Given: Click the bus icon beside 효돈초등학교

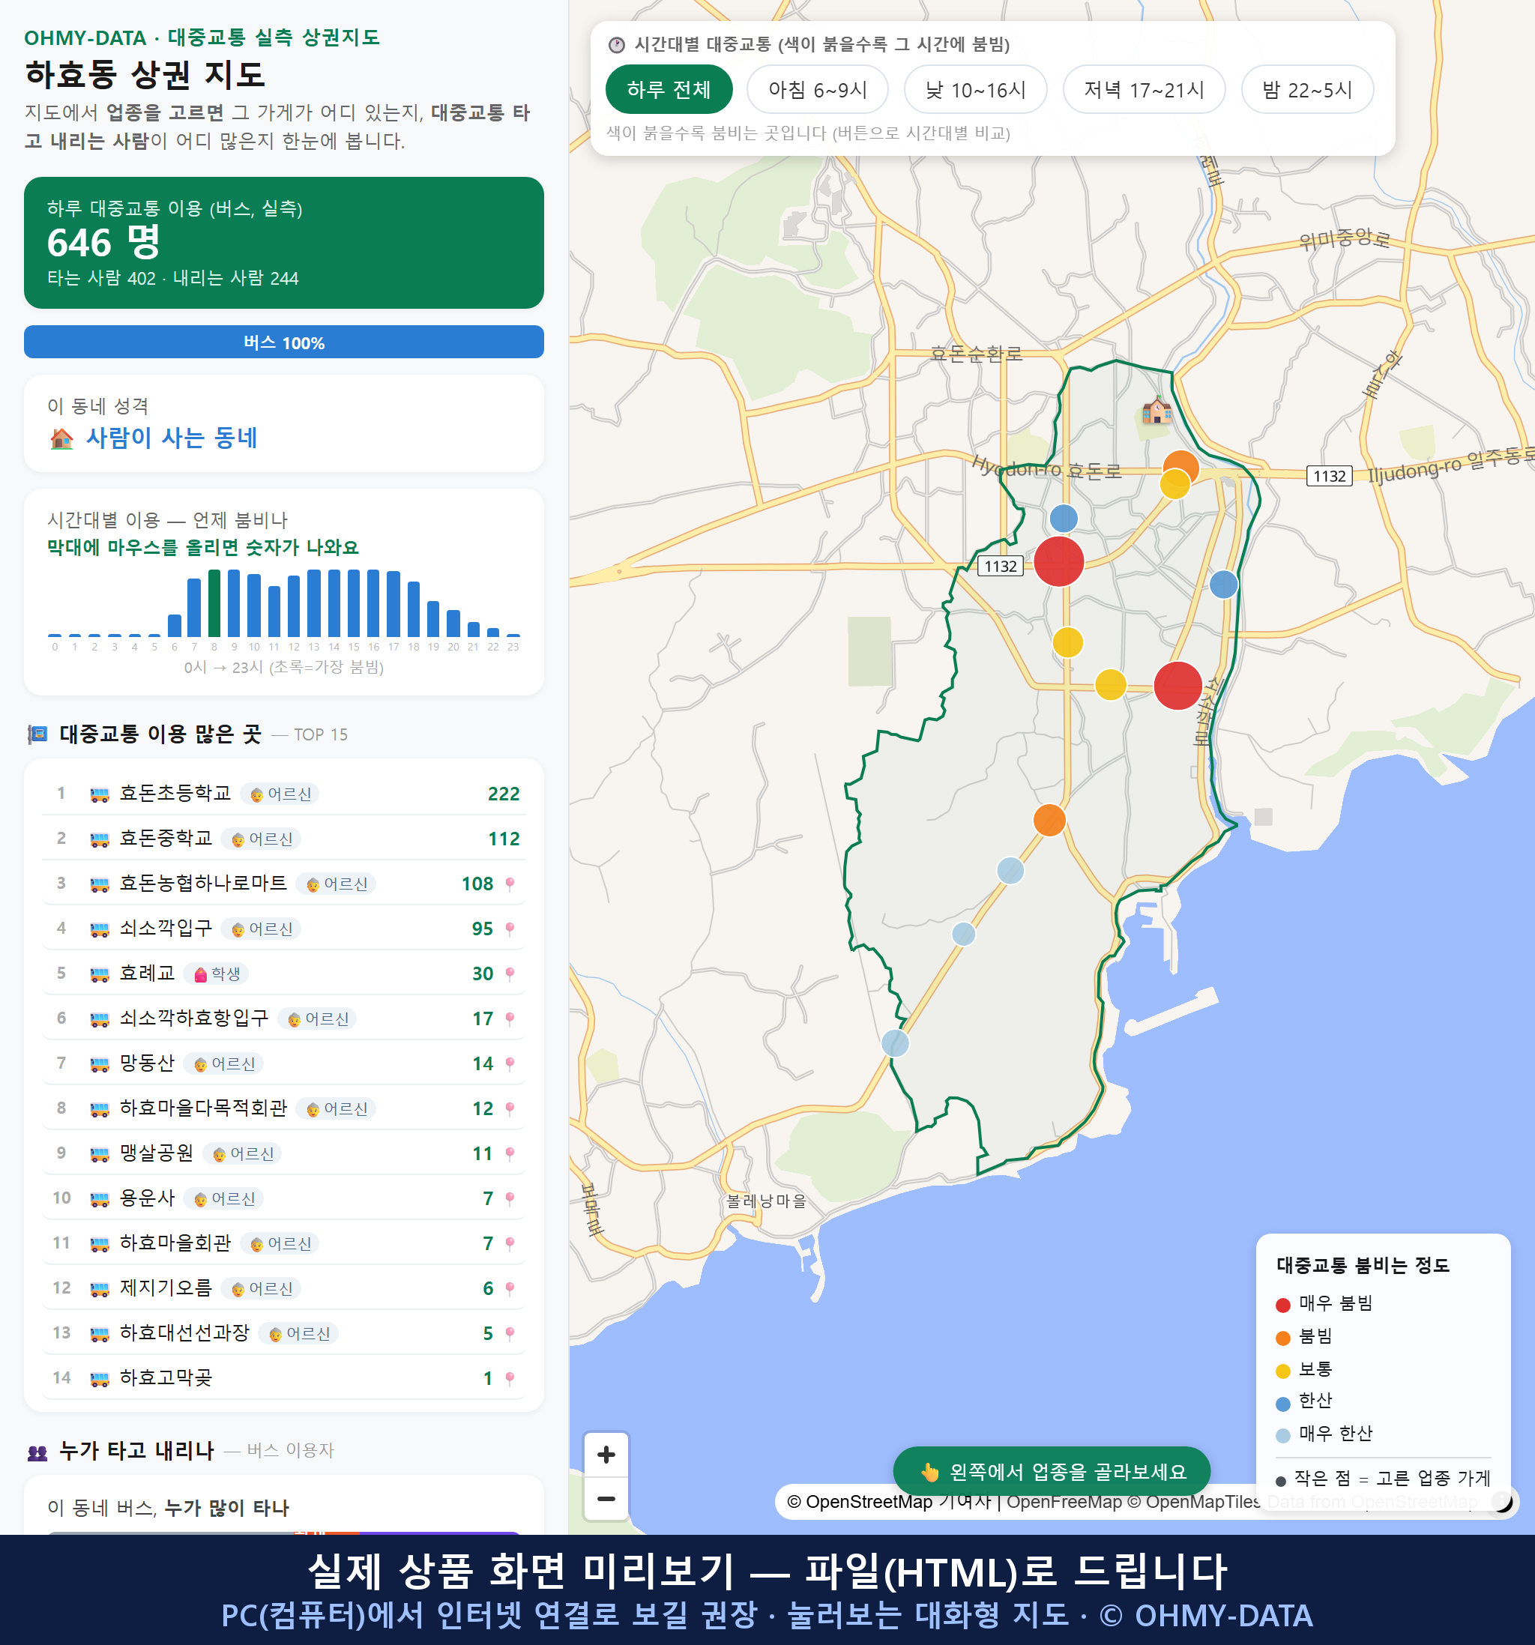Looking at the screenshot, I should [99, 794].
